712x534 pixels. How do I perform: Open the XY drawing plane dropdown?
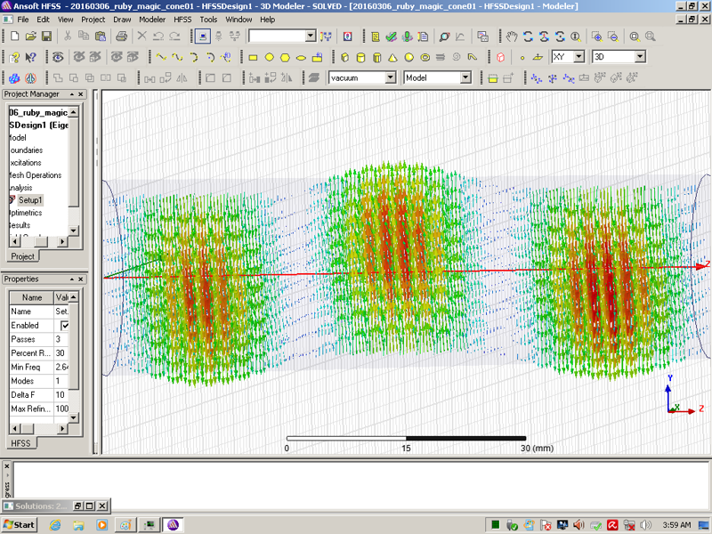[578, 57]
